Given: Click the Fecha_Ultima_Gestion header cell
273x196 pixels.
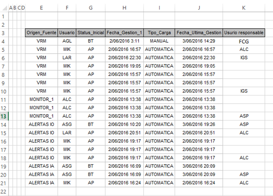Looking at the screenshot, I should tap(199, 33).
